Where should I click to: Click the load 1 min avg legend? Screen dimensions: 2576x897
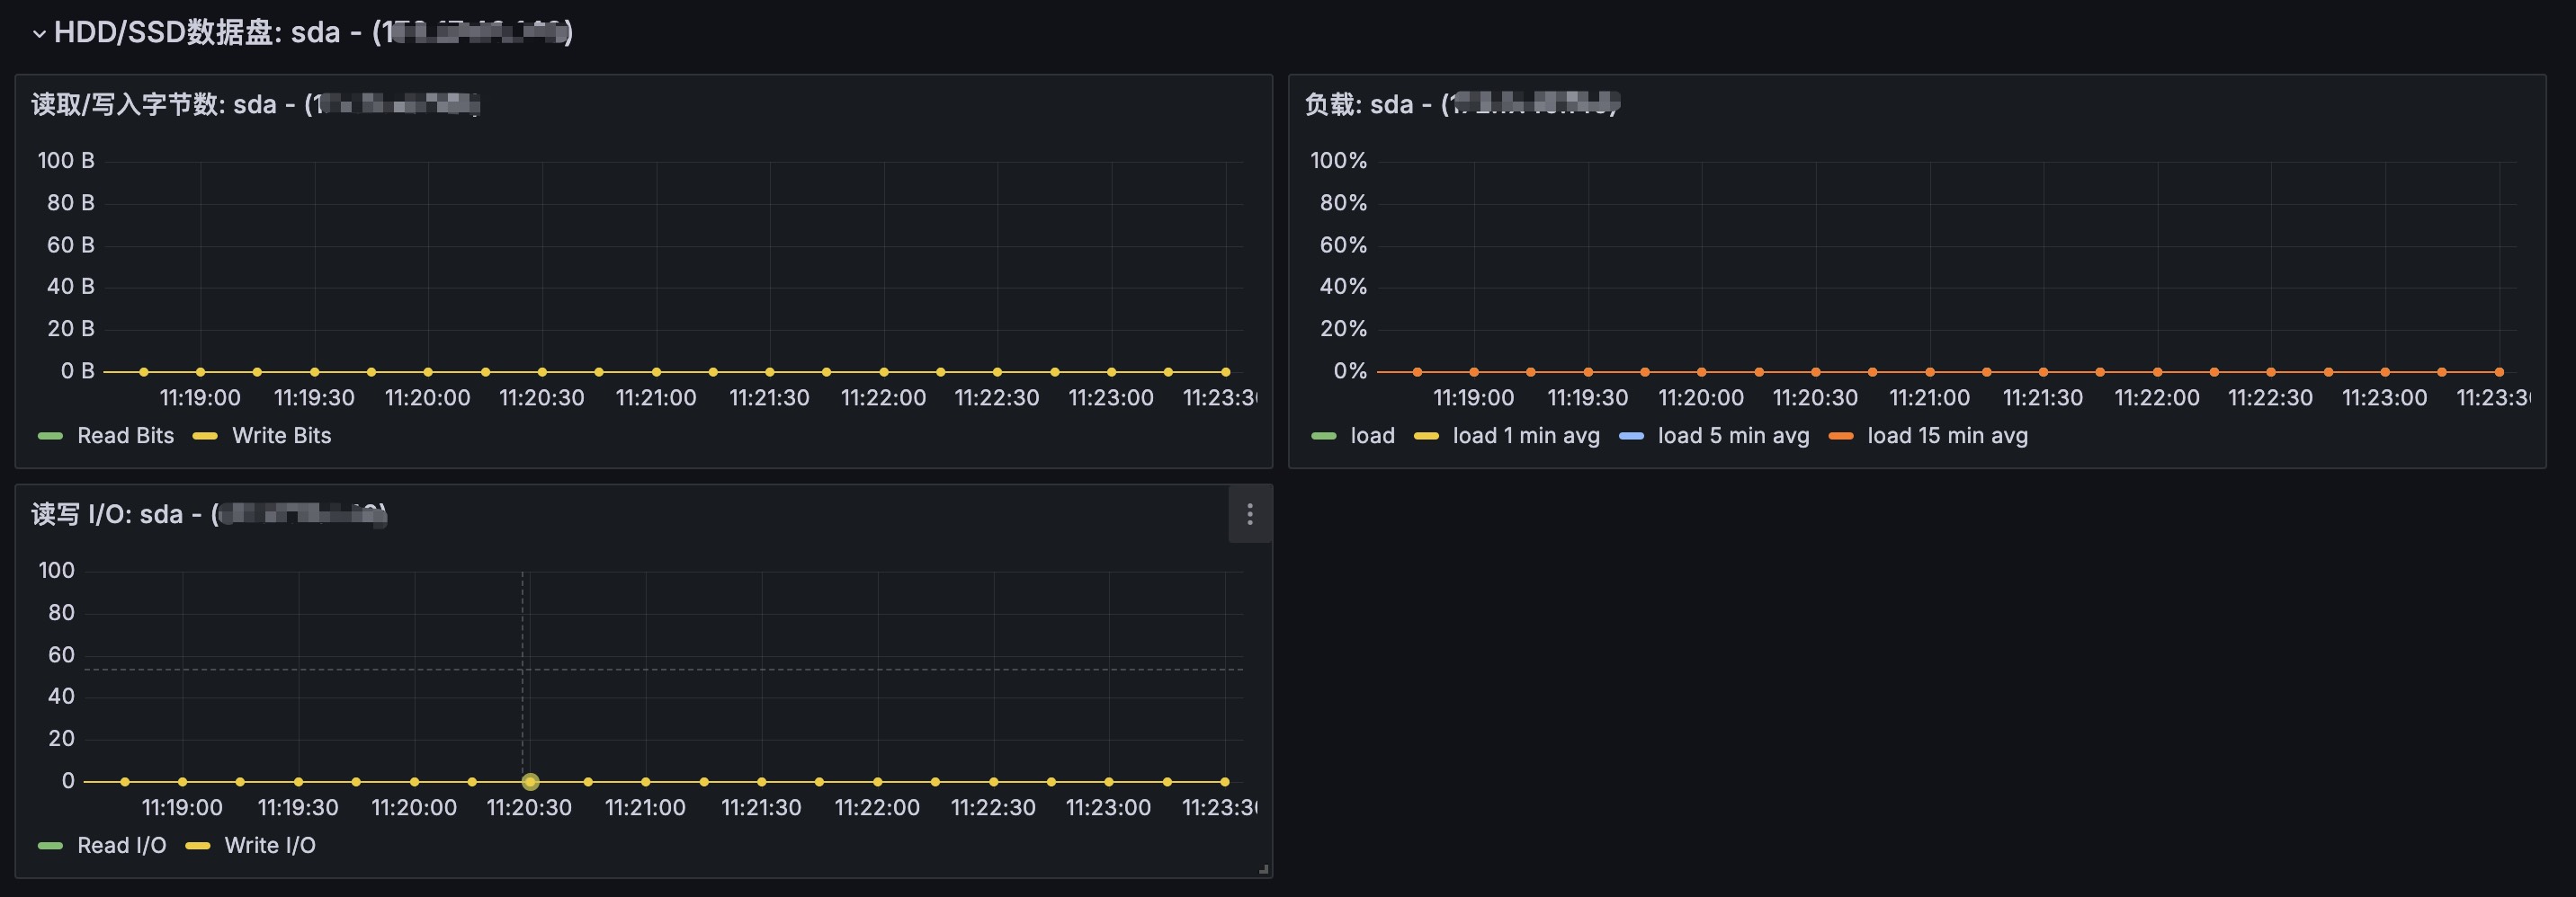[1525, 436]
